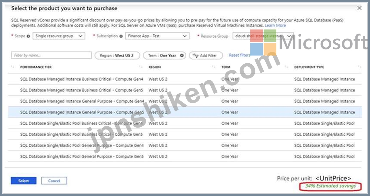Image resolution: width=370 pixels, height=196 pixels.
Task: Sort by the TERM column header
Action: click(x=226, y=67)
